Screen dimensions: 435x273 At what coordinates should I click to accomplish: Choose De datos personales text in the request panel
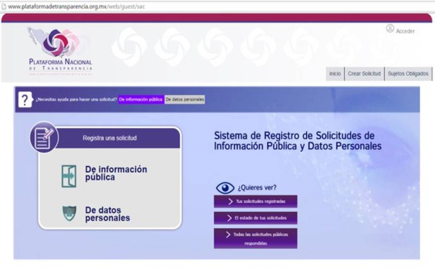107,214
